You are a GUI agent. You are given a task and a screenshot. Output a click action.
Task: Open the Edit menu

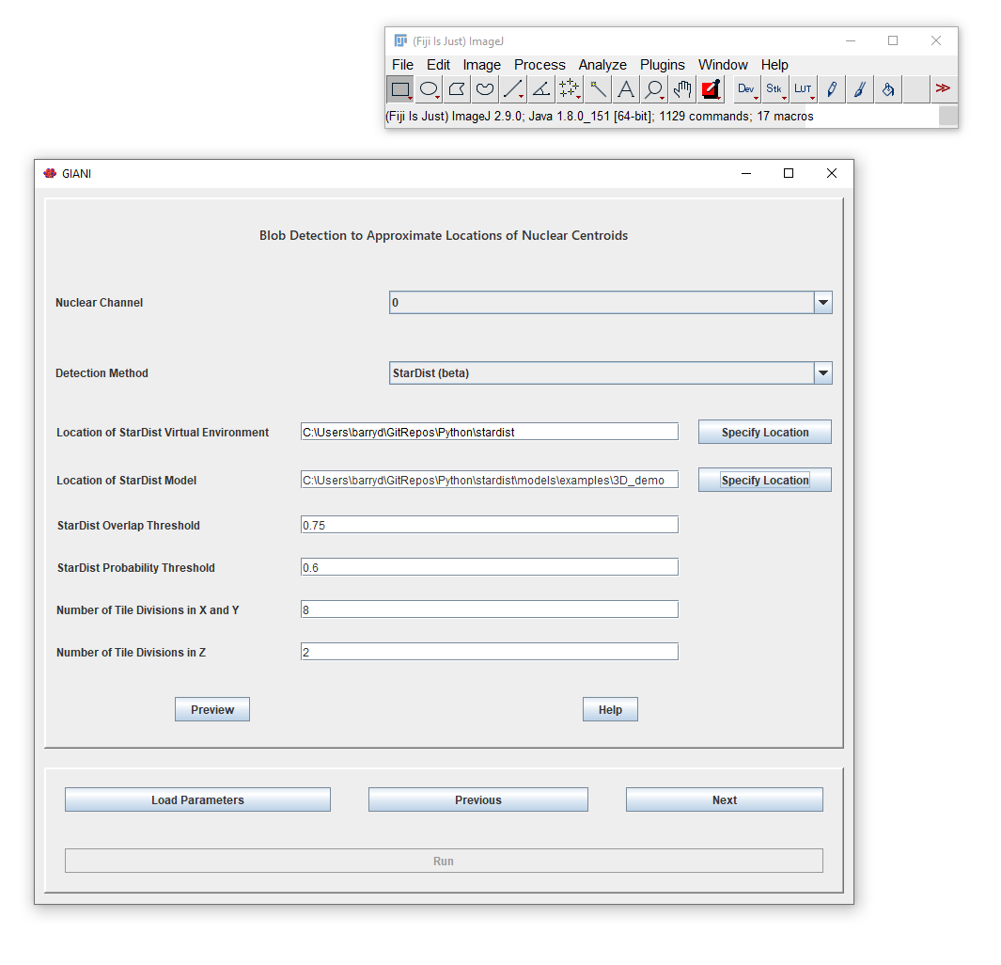(x=439, y=65)
